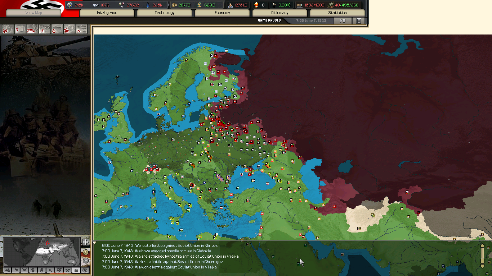Screen dimensions: 492x276
Task: Enable economic dollar-sign map mode
Action: [33, 270]
